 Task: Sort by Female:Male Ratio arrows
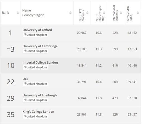[x=138, y=13]
